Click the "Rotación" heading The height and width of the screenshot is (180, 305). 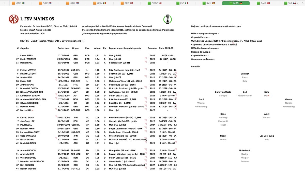(196, 67)
